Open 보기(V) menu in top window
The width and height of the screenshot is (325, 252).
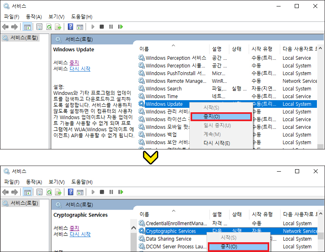tap(57, 17)
